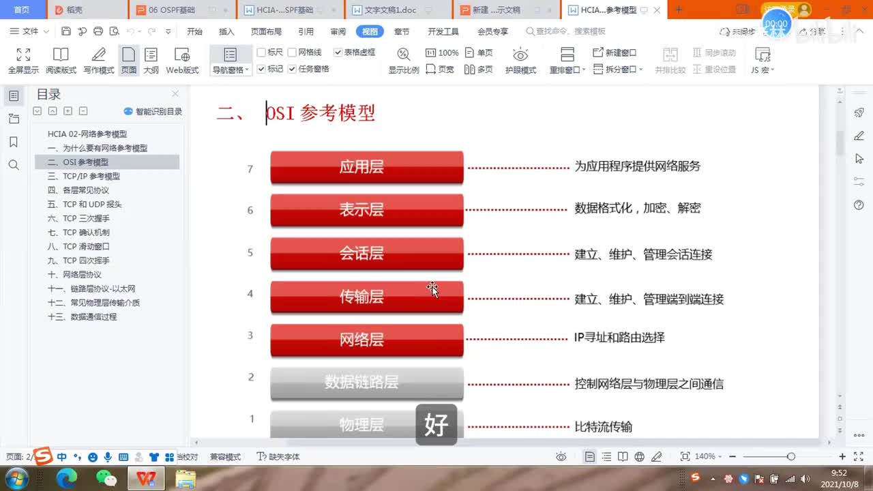The image size is (873, 491).
Task: Click smart TOC recognition (智能识别目录)
Action: [153, 111]
